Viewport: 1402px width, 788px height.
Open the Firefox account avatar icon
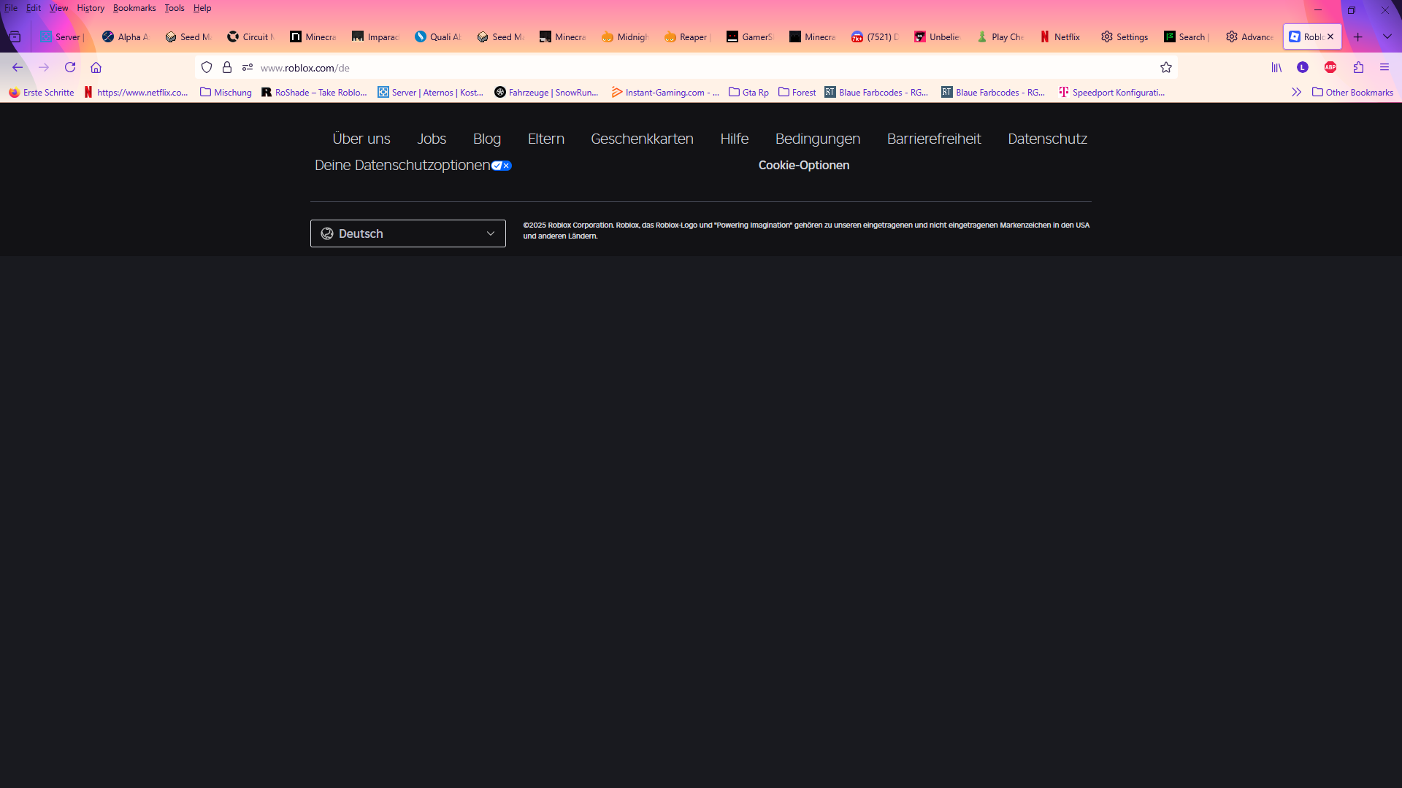1303,67
